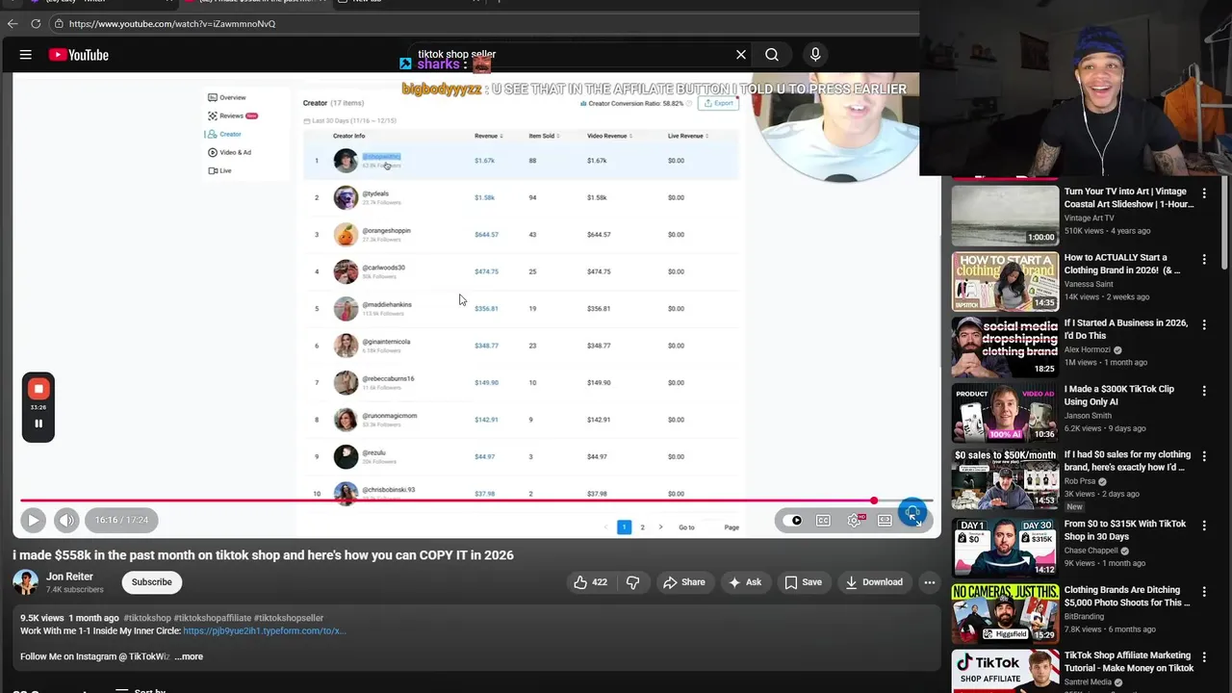Open options menu for 'If I Started A Business in 2026'
Viewport: 1232px width, 693px height.
pos(1204,324)
